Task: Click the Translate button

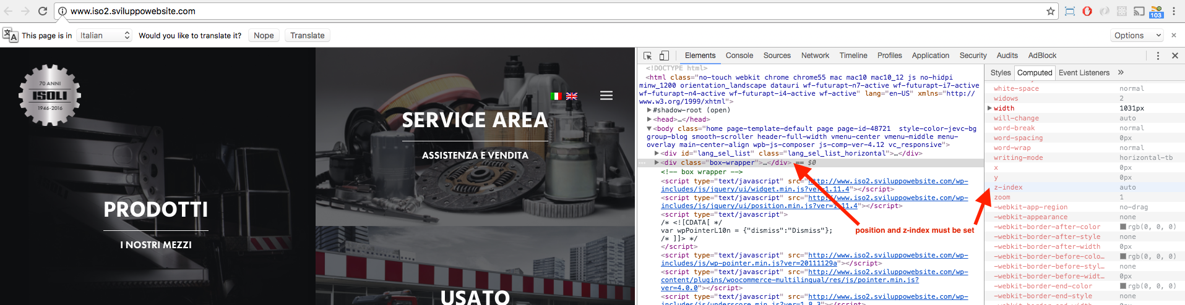Action: tap(308, 35)
